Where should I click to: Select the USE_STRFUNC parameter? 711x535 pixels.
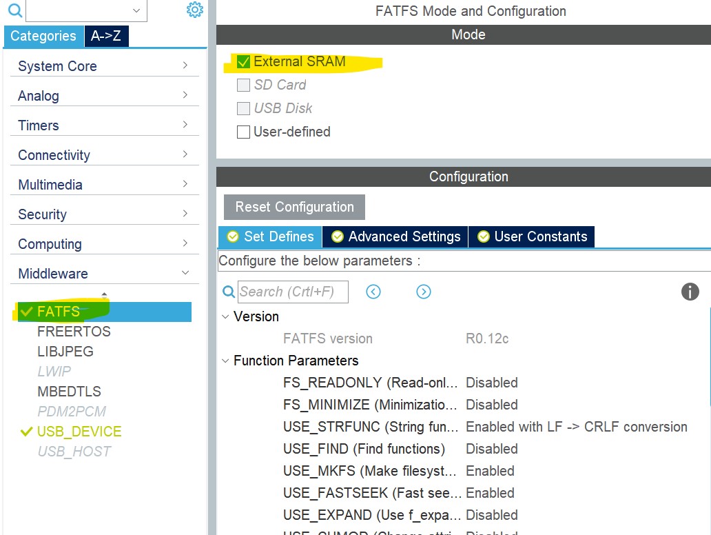[x=371, y=427]
